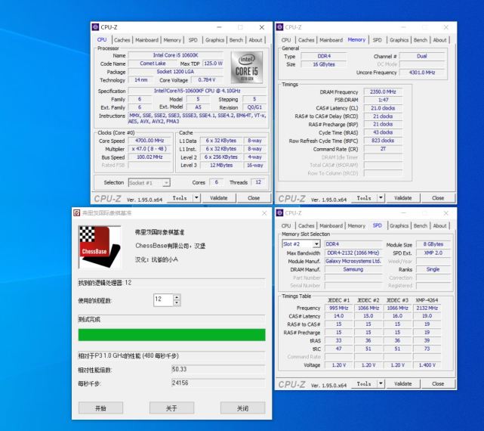Click Core Speed value 4700.00 MHz

click(150, 141)
